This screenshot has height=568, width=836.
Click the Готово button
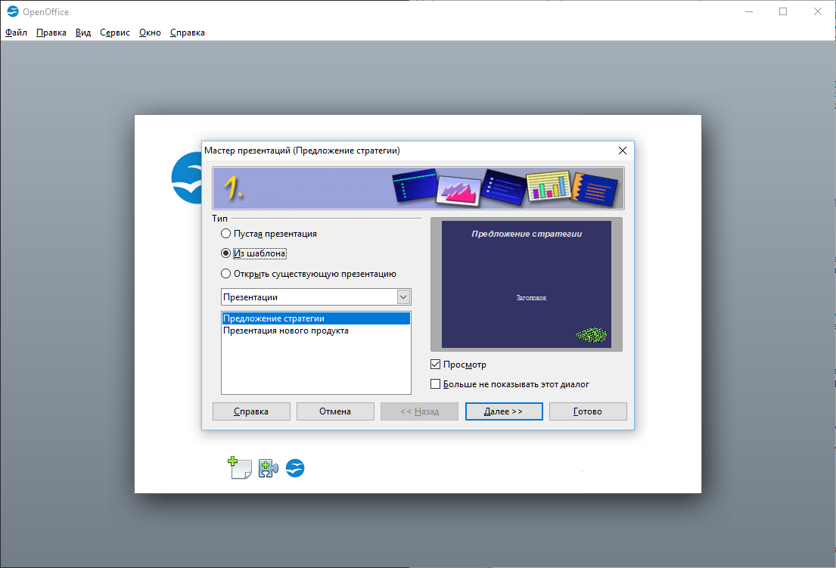588,411
